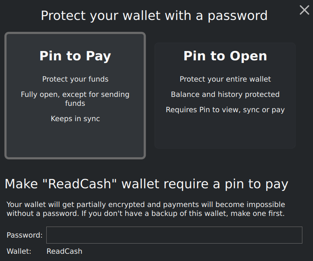Click the "Keeps in sync" description
The width and height of the screenshot is (313, 261).
tap(75, 119)
